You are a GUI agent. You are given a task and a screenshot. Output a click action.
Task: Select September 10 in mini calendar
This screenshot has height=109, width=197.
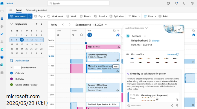pyautogui.click(x=22, y=40)
